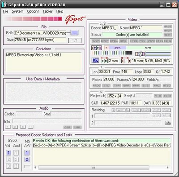Image resolution: width=179 pixels, height=177 pixels.
Task: Click the MS A/V 2 render button
Action: 27,159
